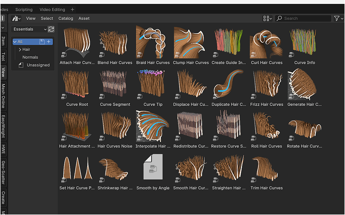Viewport: 345px width, 215px height.
Task: Select the Curve Info asset
Action: coord(304,45)
